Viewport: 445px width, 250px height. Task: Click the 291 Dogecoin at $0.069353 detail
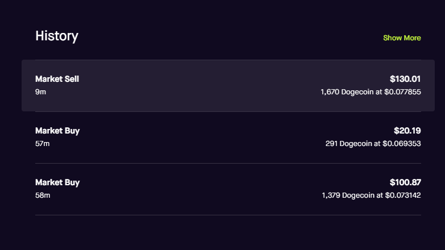pos(373,144)
